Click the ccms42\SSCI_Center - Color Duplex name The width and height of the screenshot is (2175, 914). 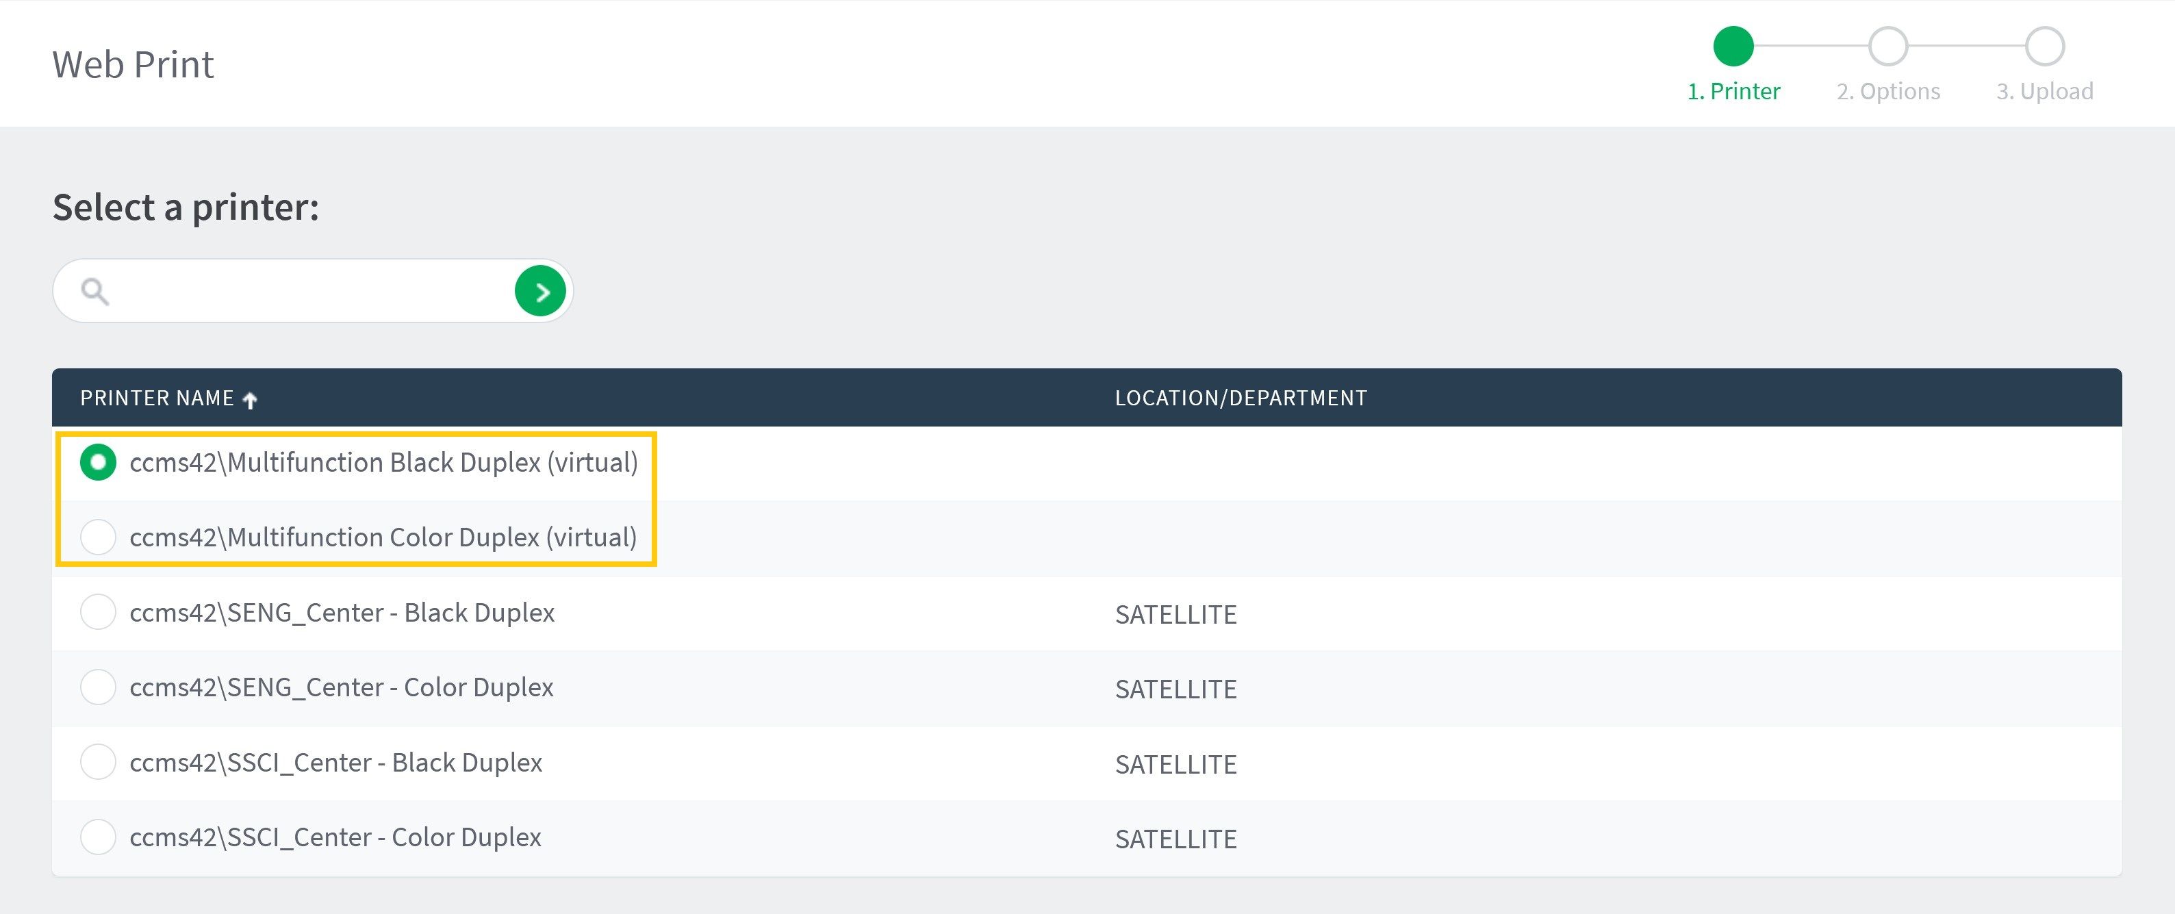(335, 837)
